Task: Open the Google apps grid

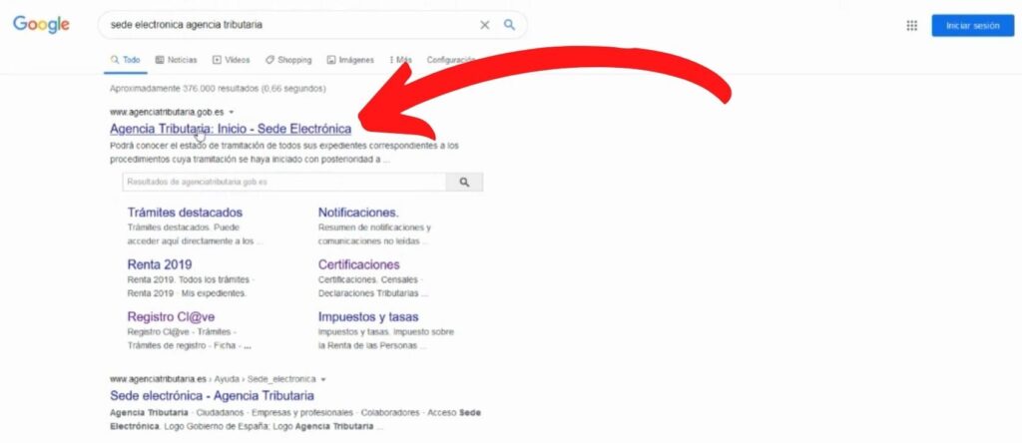Action: click(x=912, y=25)
